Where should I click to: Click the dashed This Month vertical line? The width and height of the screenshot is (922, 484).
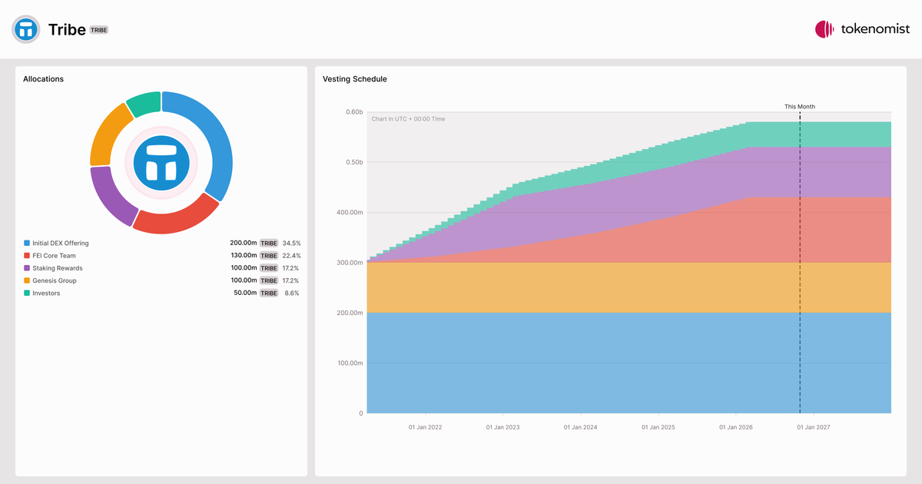800,263
